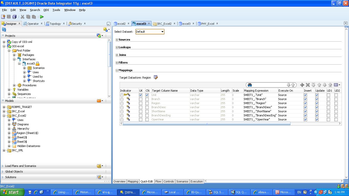The width and height of the screenshot is (349, 196).
Task: Select Region (Sheet1$) datastore in Models tree
Action: (x=27, y=133)
